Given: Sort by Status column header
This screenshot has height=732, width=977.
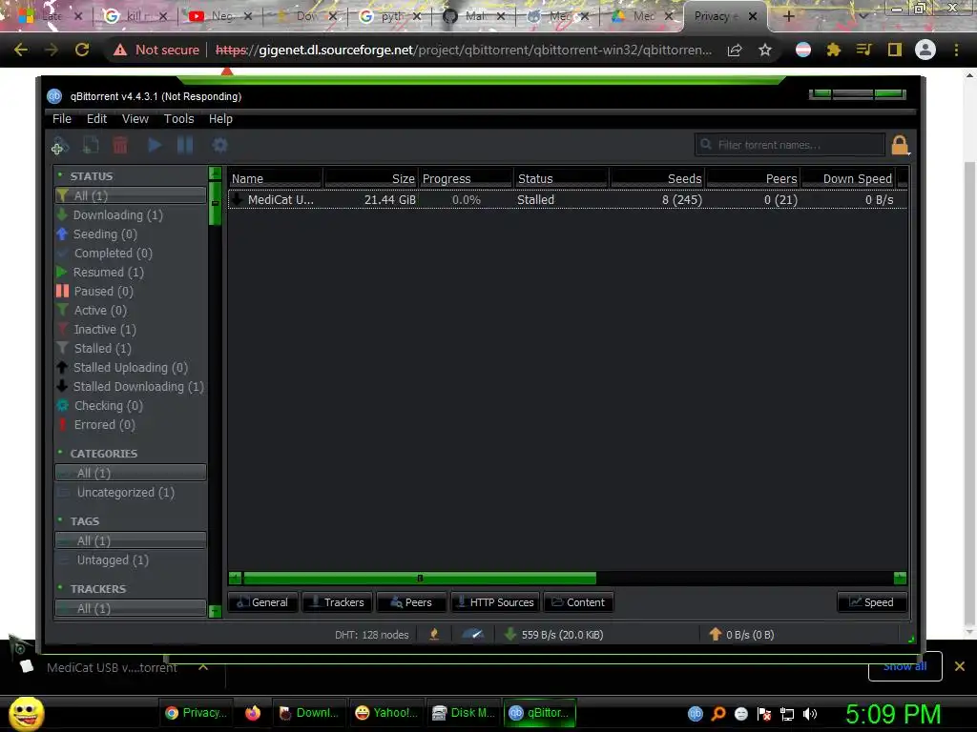Looking at the screenshot, I should click(561, 178).
